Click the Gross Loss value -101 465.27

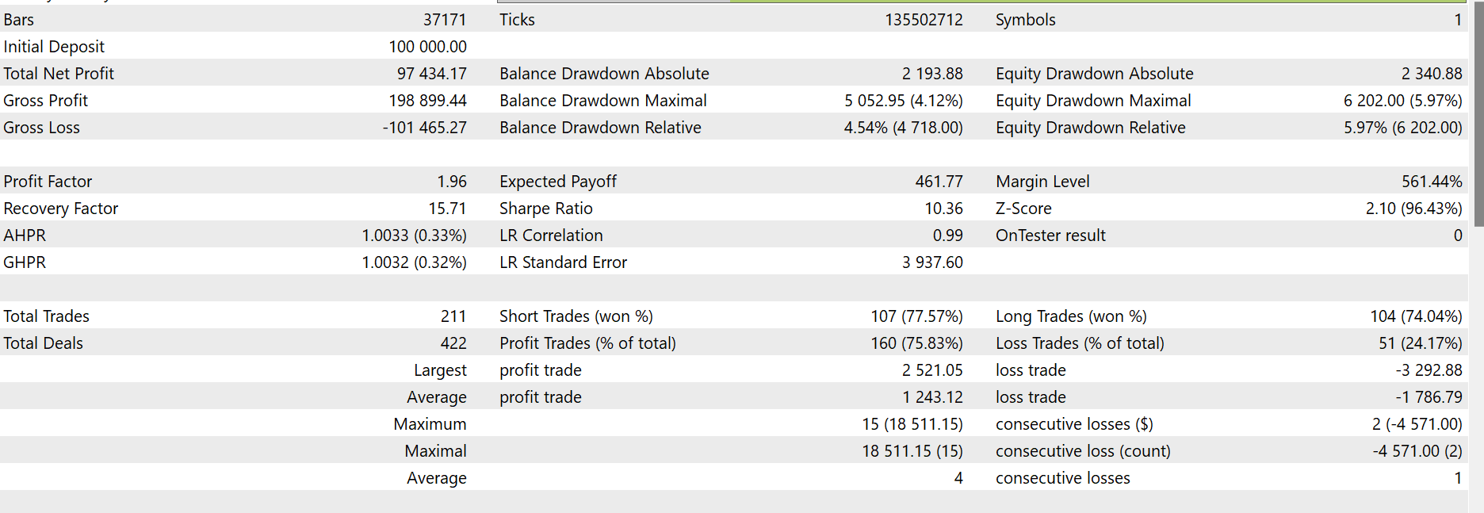(424, 128)
